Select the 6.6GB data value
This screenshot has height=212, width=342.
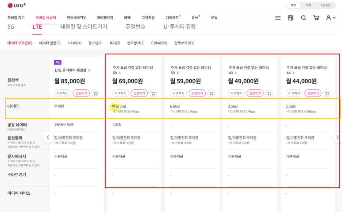(x=175, y=106)
